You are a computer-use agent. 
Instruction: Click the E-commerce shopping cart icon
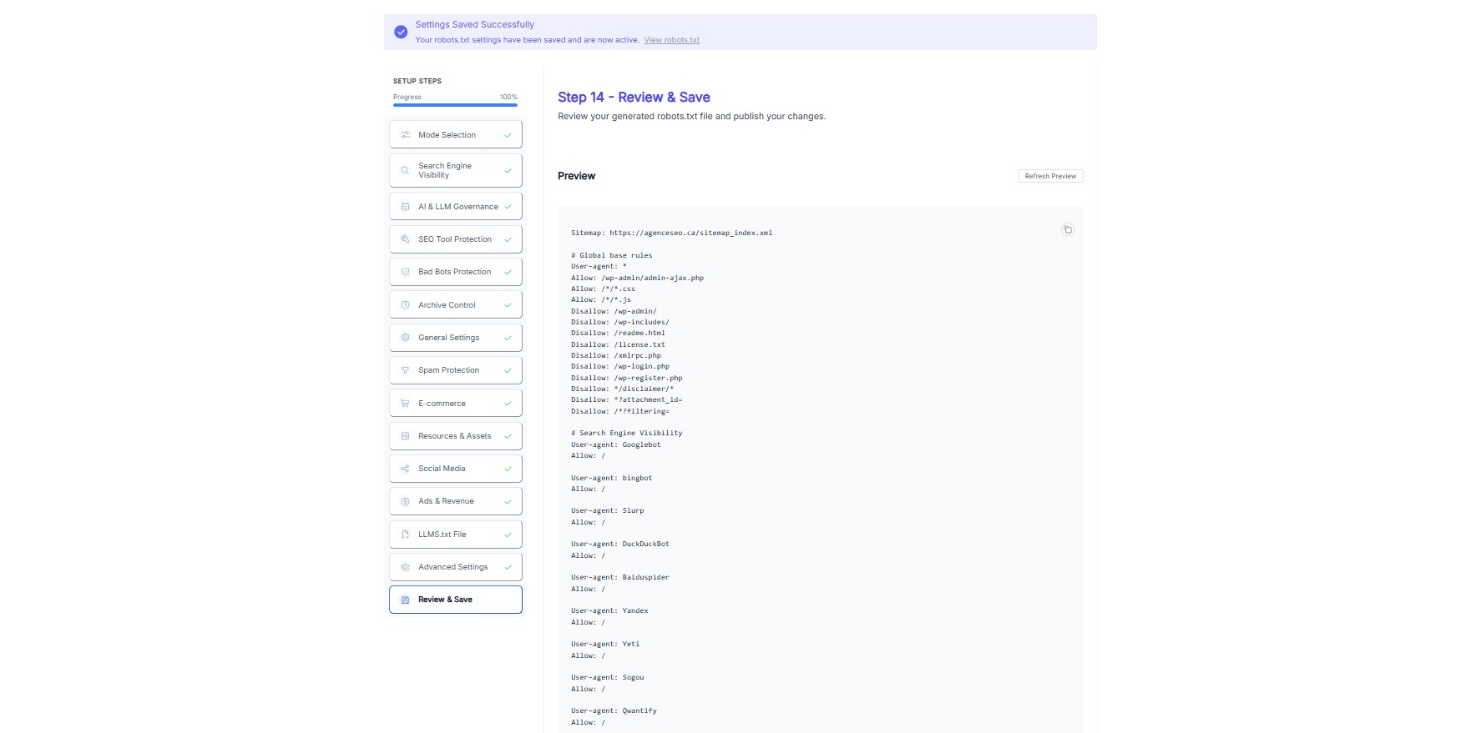pyautogui.click(x=405, y=404)
